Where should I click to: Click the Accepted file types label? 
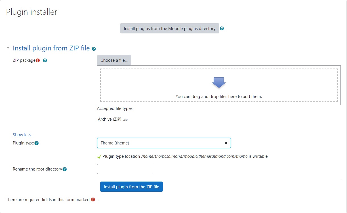115,108
